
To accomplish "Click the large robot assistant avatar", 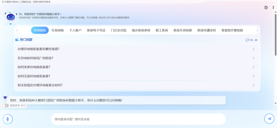I will [x=11, y=18].
